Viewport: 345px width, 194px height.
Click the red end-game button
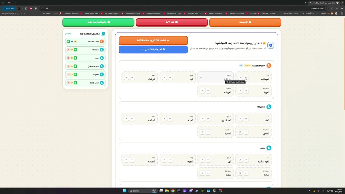point(172,22)
